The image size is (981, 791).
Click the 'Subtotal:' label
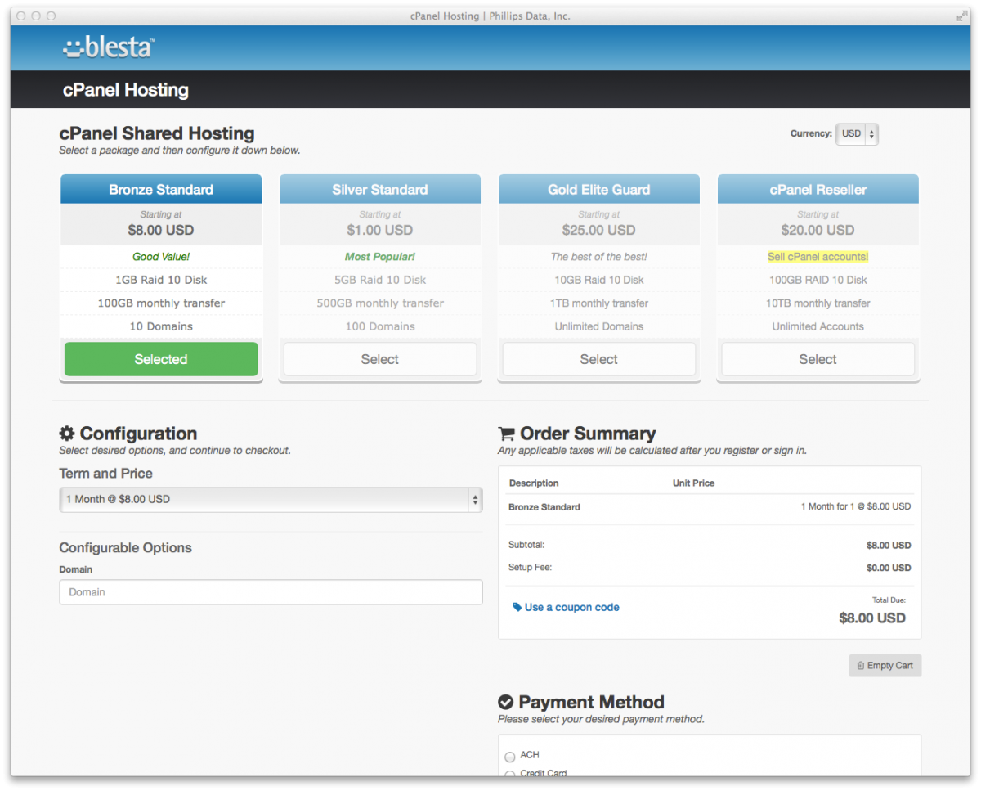526,545
